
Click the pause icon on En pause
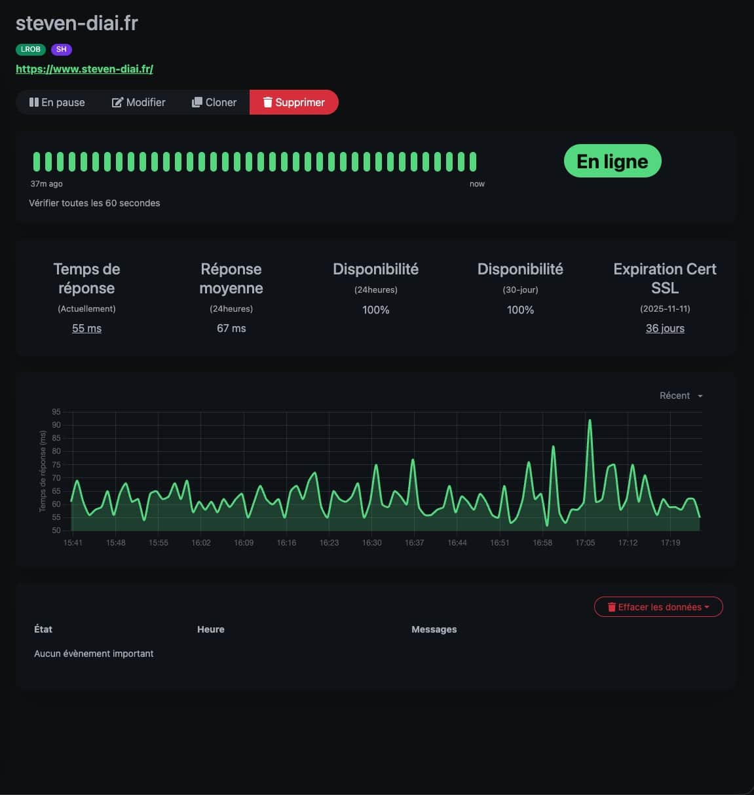34,102
